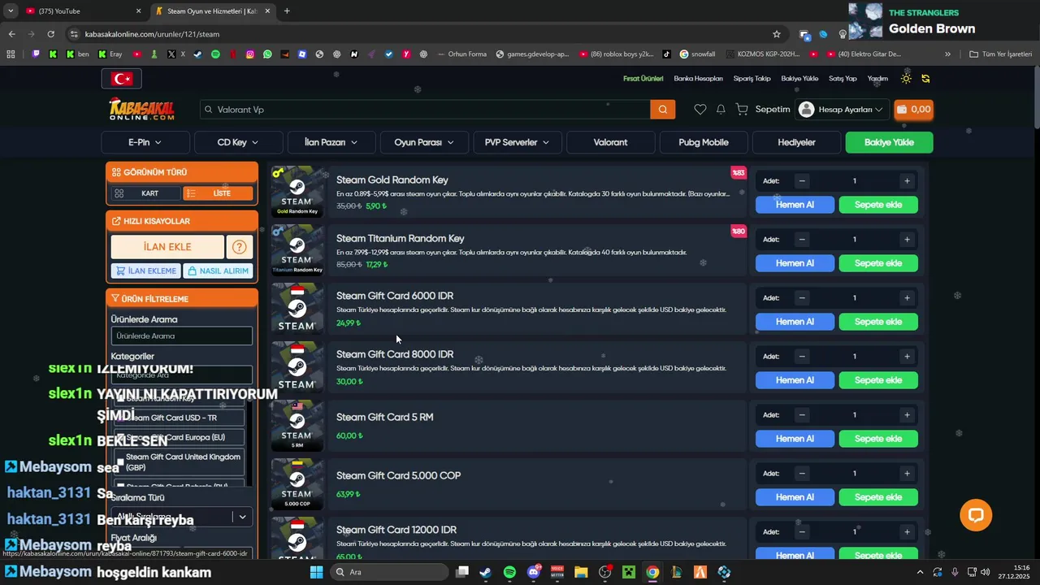This screenshot has width=1040, height=585.
Task: Open Fırsat Ürünleri in top menu
Action: pyautogui.click(x=643, y=79)
